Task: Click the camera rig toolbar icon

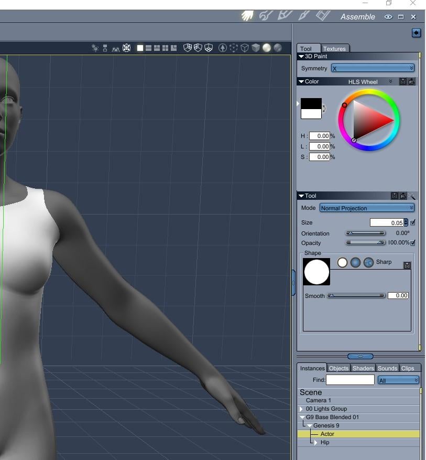Action: [x=116, y=49]
